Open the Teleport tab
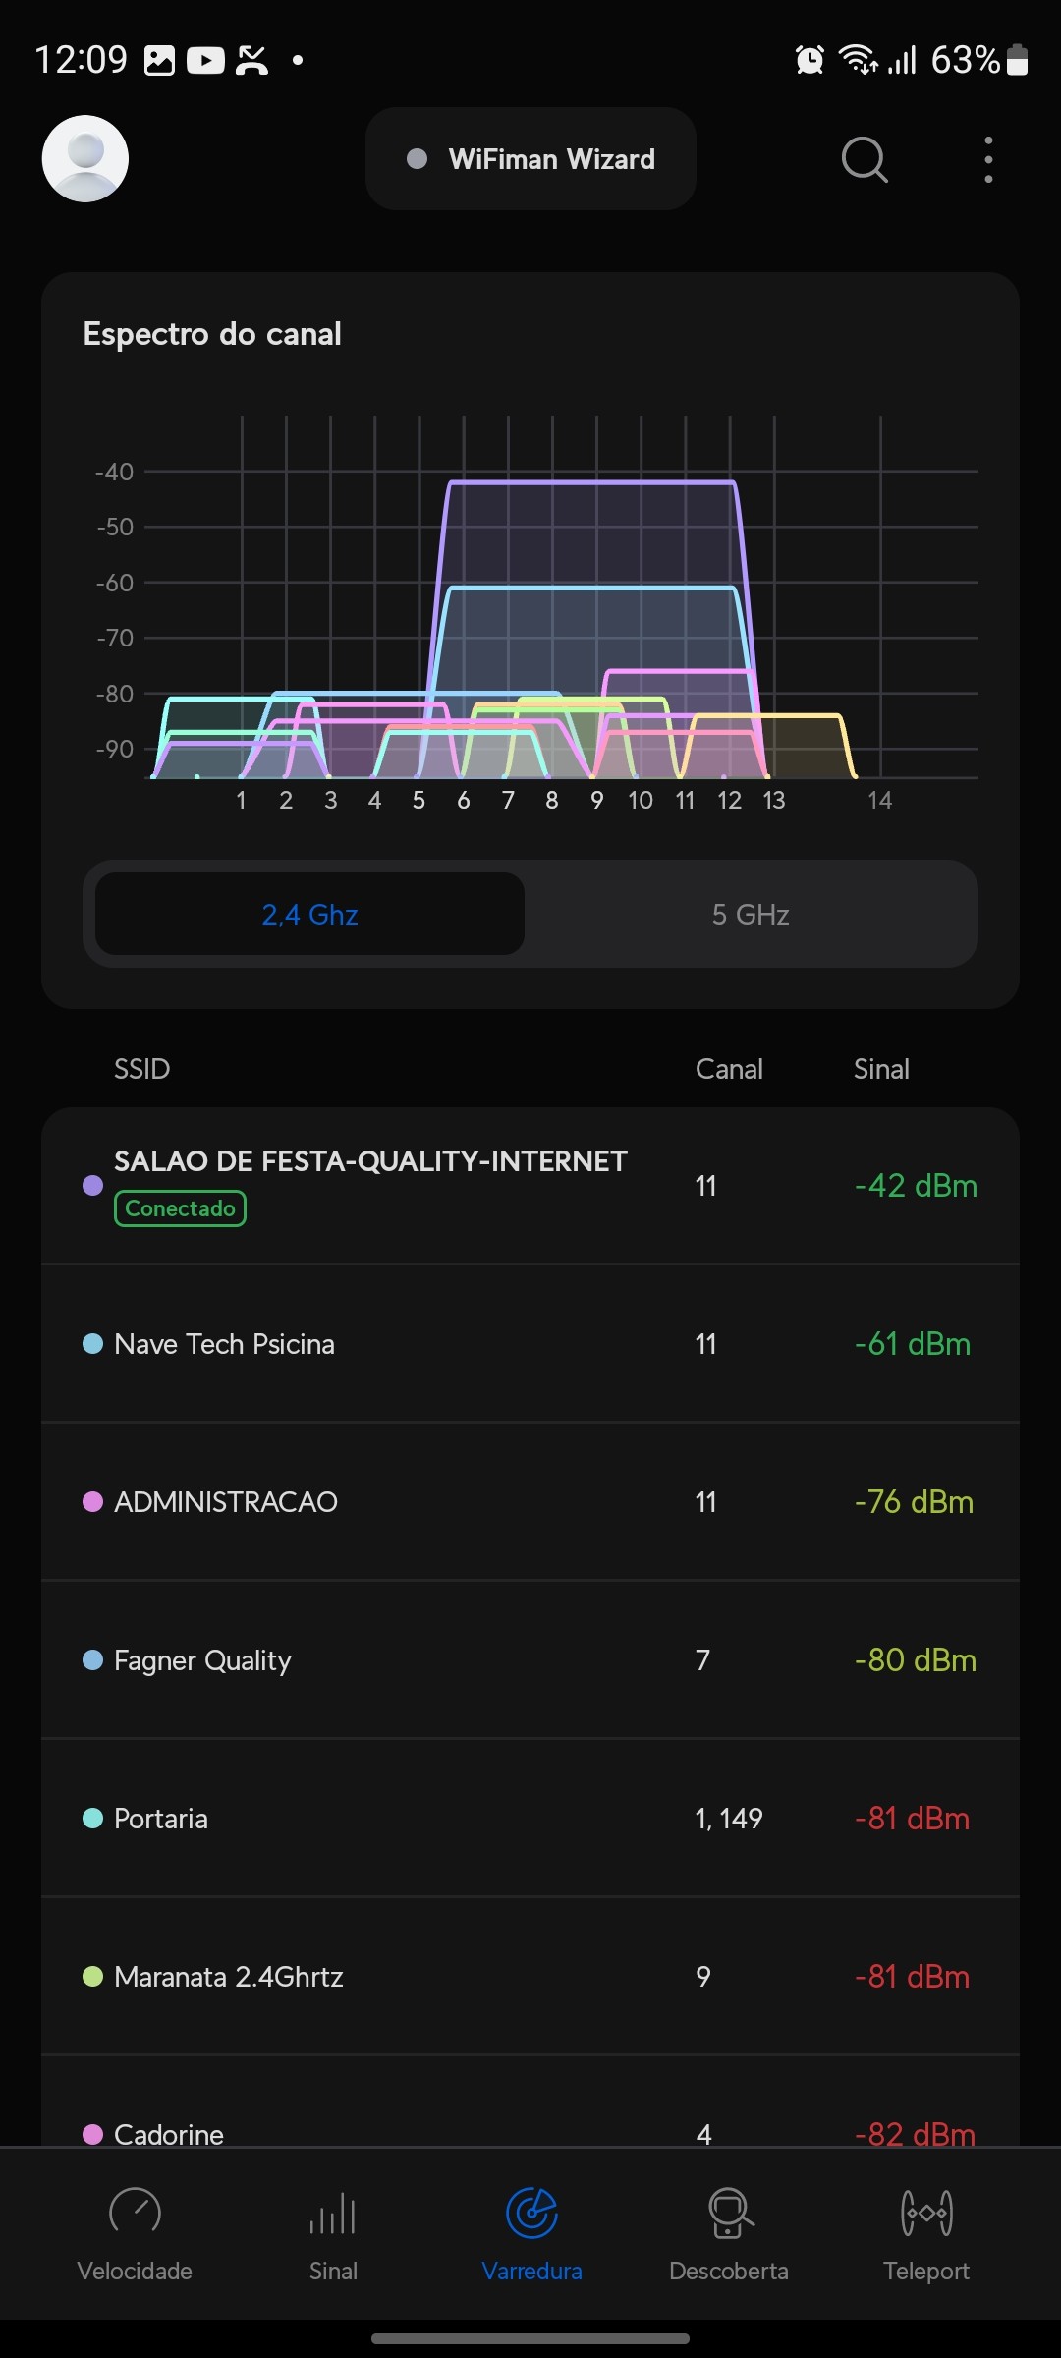Viewport: 1061px width, 2358px height. pyautogui.click(x=926, y=2232)
